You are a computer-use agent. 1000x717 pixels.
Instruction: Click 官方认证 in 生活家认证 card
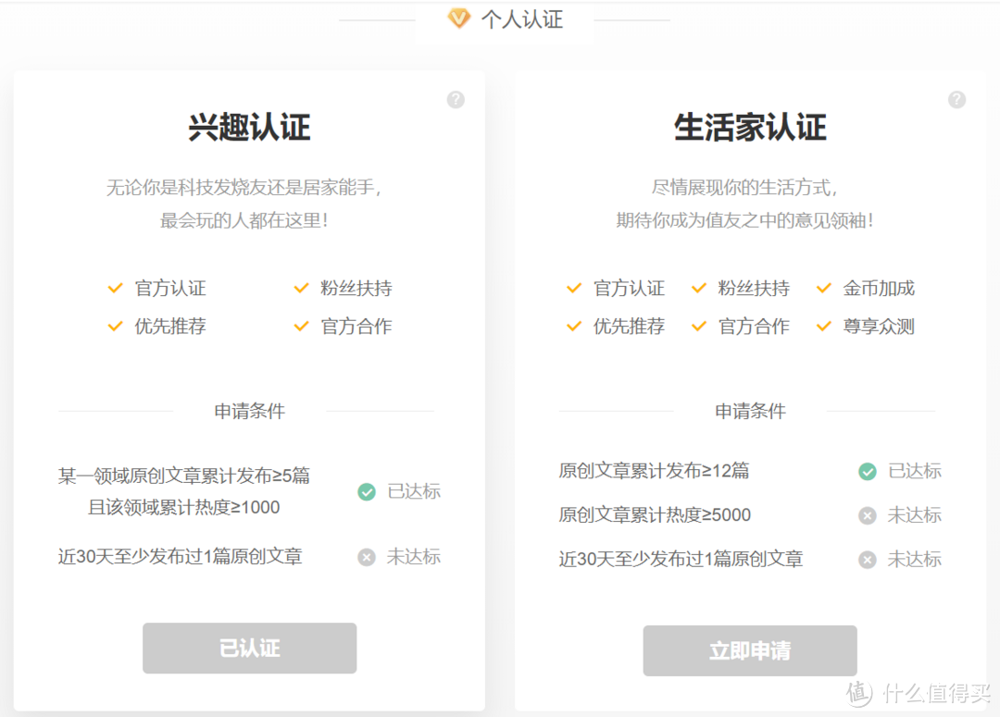629,288
